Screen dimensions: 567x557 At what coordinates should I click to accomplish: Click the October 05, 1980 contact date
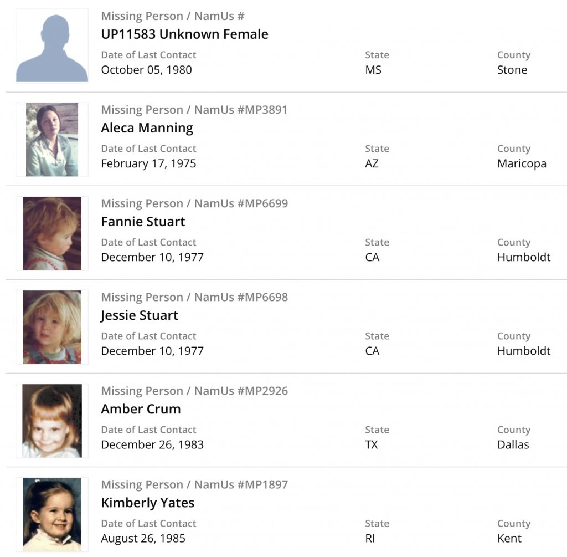146,70
